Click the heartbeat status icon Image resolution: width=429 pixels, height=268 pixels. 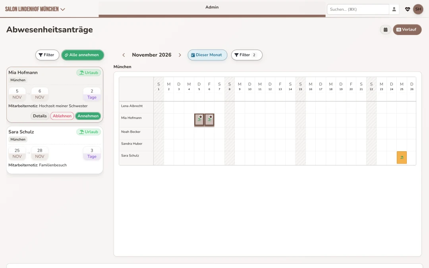point(408,9)
